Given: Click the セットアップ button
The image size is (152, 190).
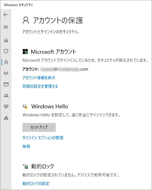Looking at the screenshot, I should pyautogui.click(x=39, y=127).
